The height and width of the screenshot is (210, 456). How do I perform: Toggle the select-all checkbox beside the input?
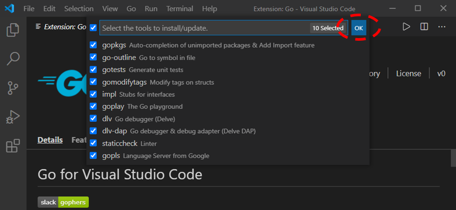pos(93,28)
